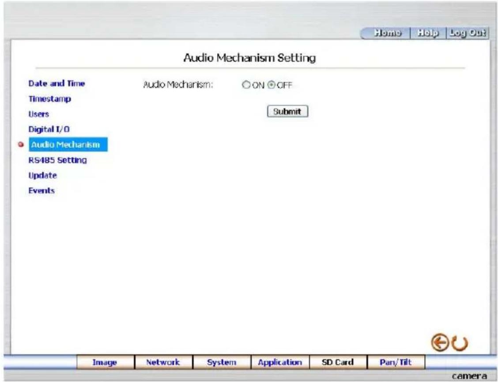
Task: Click the Audio Mechanism Setting heading
Action: [249, 58]
